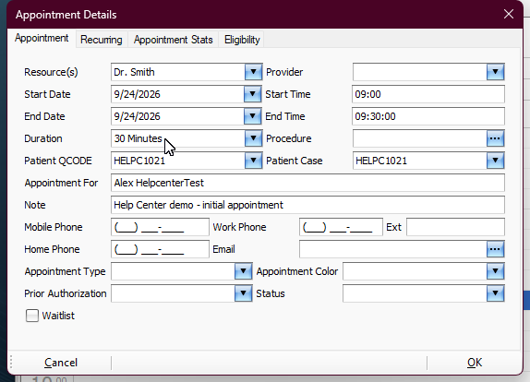Click the Patient Case field showing HELPC1021

pos(420,161)
